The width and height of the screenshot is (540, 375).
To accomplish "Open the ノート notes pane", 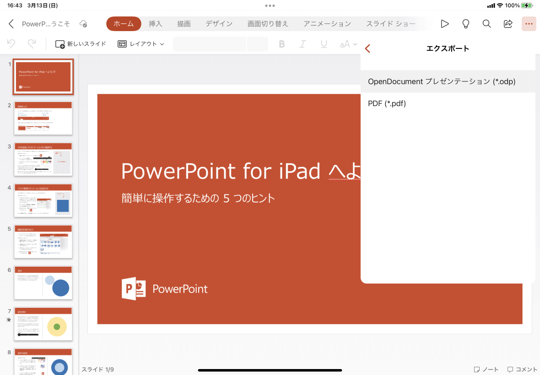I will pyautogui.click(x=486, y=370).
